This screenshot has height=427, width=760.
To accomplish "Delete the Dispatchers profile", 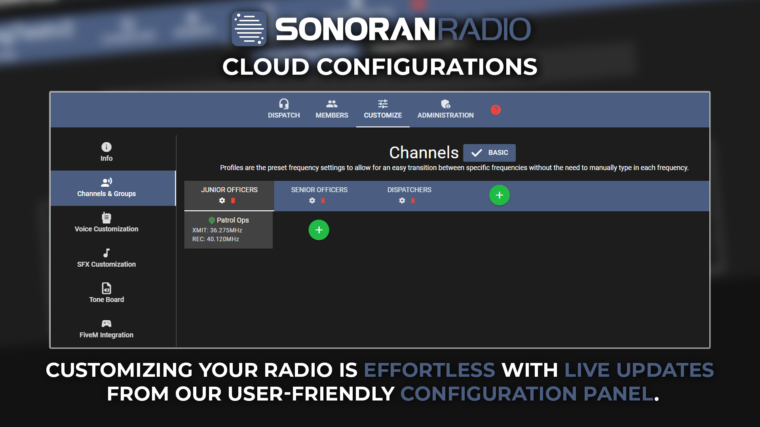I will pyautogui.click(x=413, y=200).
